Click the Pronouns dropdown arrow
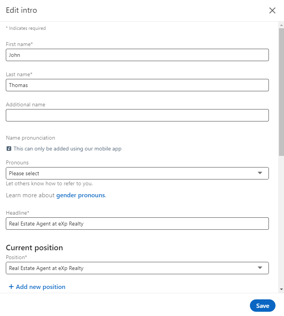Image resolution: width=284 pixels, height=316 pixels. tap(260, 173)
